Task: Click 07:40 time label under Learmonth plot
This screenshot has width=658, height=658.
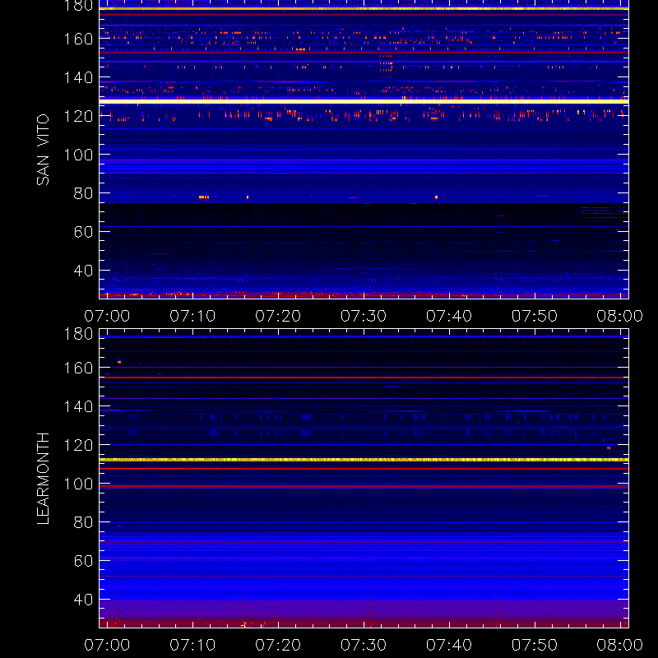Action: 449,645
